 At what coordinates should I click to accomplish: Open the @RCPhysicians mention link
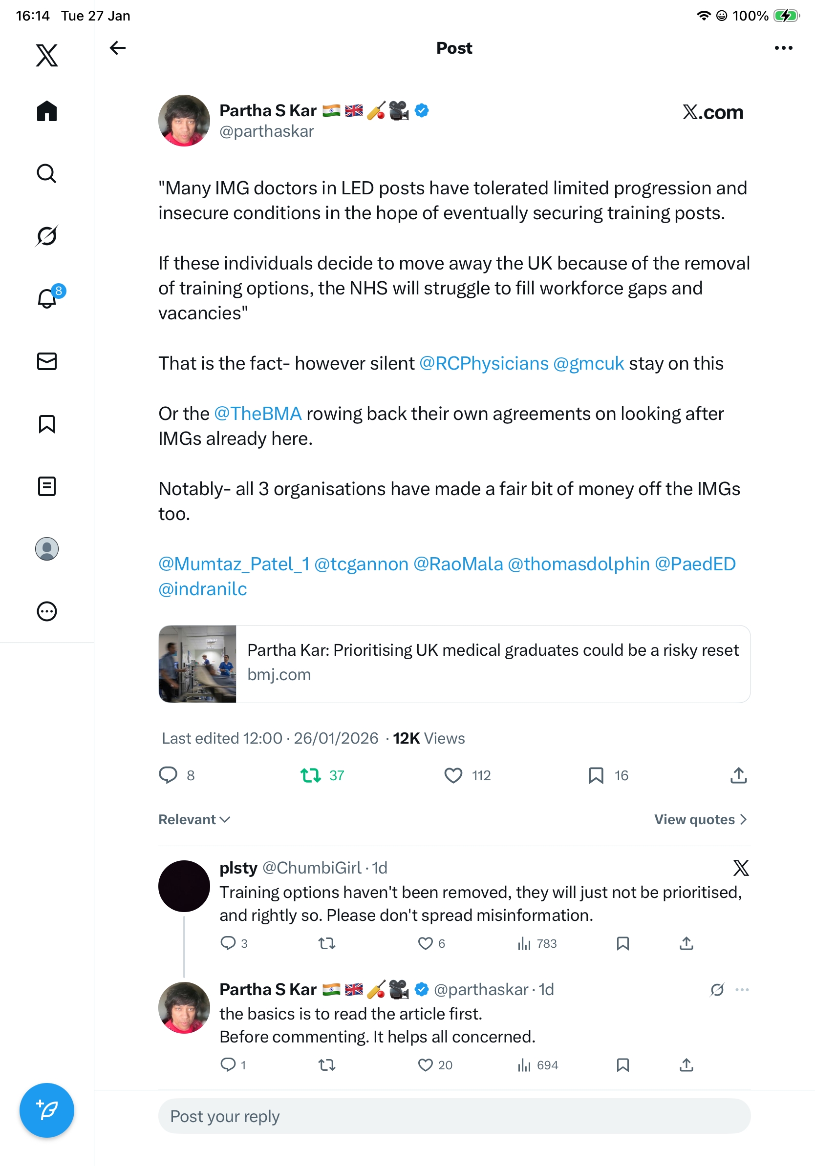pyautogui.click(x=484, y=364)
